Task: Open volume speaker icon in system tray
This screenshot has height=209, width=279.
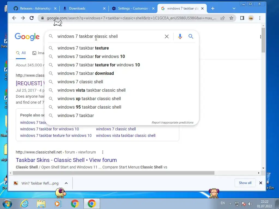Action: 250,204
